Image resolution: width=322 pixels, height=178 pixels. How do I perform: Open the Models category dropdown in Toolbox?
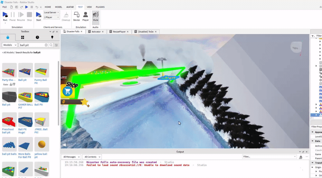(10, 45)
